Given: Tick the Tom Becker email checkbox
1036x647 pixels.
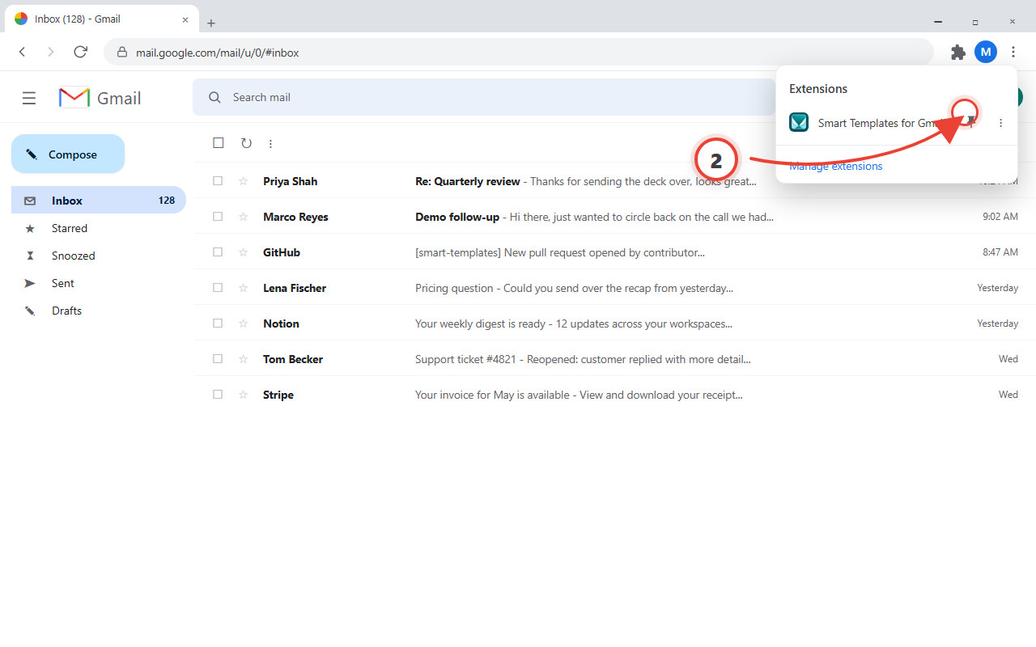Looking at the screenshot, I should coord(218,359).
